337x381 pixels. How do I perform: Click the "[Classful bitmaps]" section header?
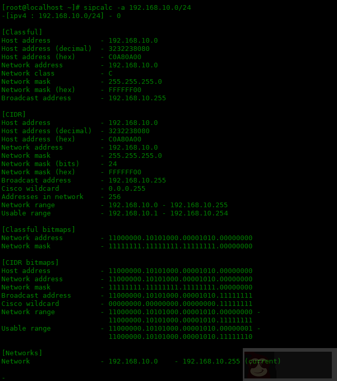click(x=39, y=230)
